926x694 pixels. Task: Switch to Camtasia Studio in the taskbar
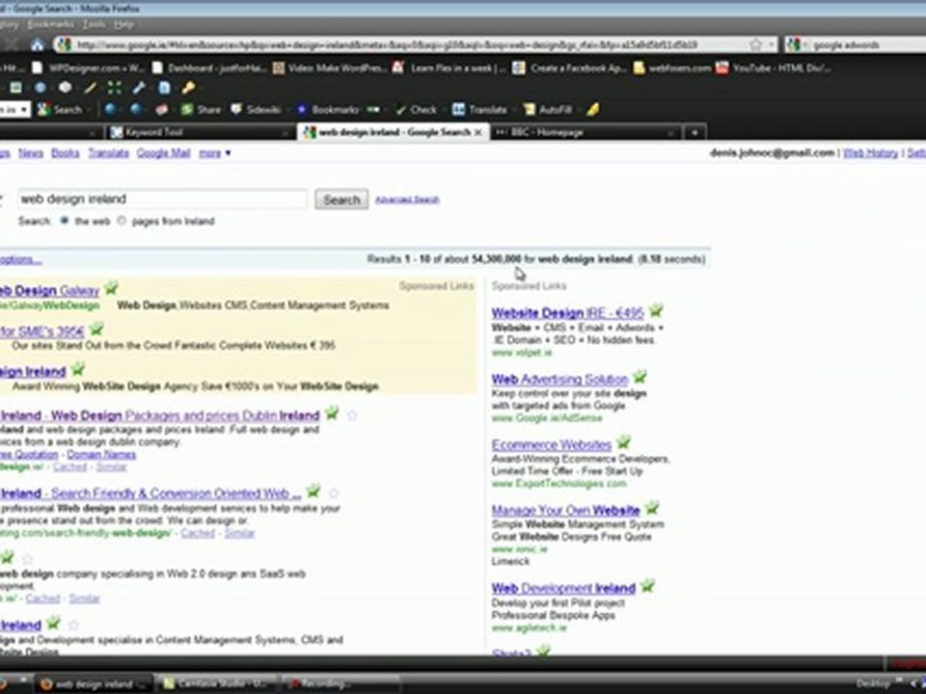pyautogui.click(x=216, y=684)
